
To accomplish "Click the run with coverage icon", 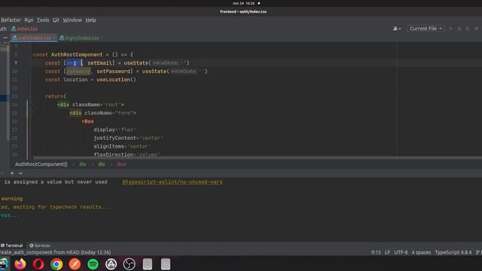I will tap(468, 29).
